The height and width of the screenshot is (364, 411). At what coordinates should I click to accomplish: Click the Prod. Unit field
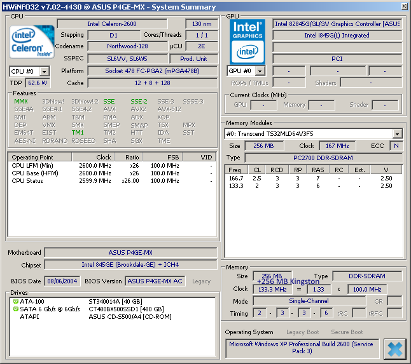click(193, 58)
